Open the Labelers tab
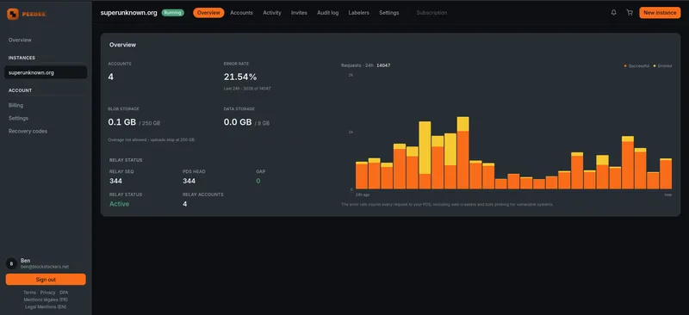The height and width of the screenshot is (315, 689). pyautogui.click(x=358, y=13)
